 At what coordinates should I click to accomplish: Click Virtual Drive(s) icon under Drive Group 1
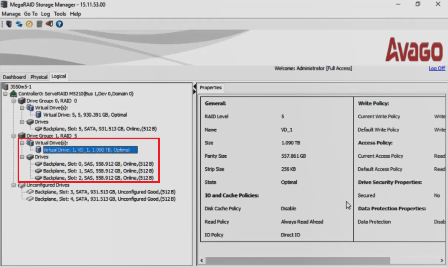pos(30,143)
